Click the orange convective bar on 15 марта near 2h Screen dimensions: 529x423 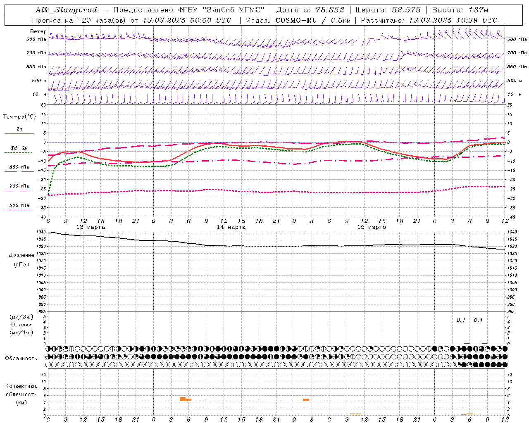(x=306, y=400)
